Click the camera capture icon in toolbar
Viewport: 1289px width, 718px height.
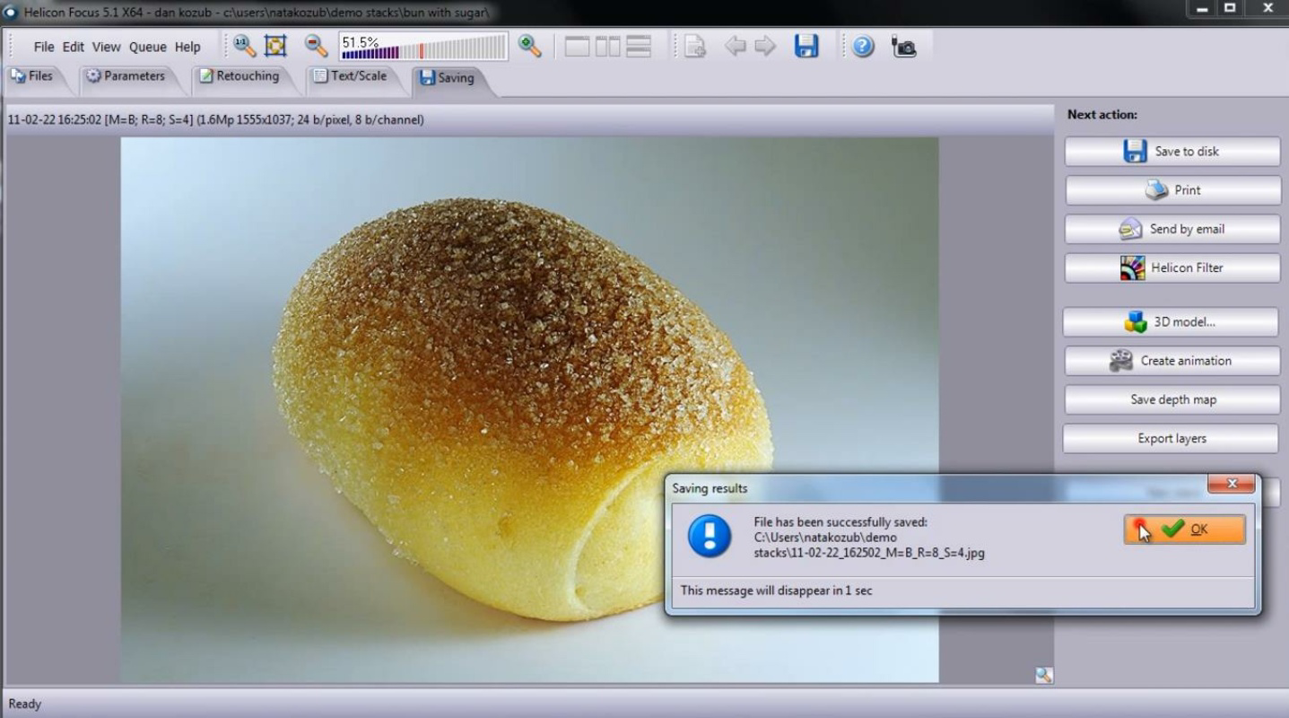[x=903, y=47]
